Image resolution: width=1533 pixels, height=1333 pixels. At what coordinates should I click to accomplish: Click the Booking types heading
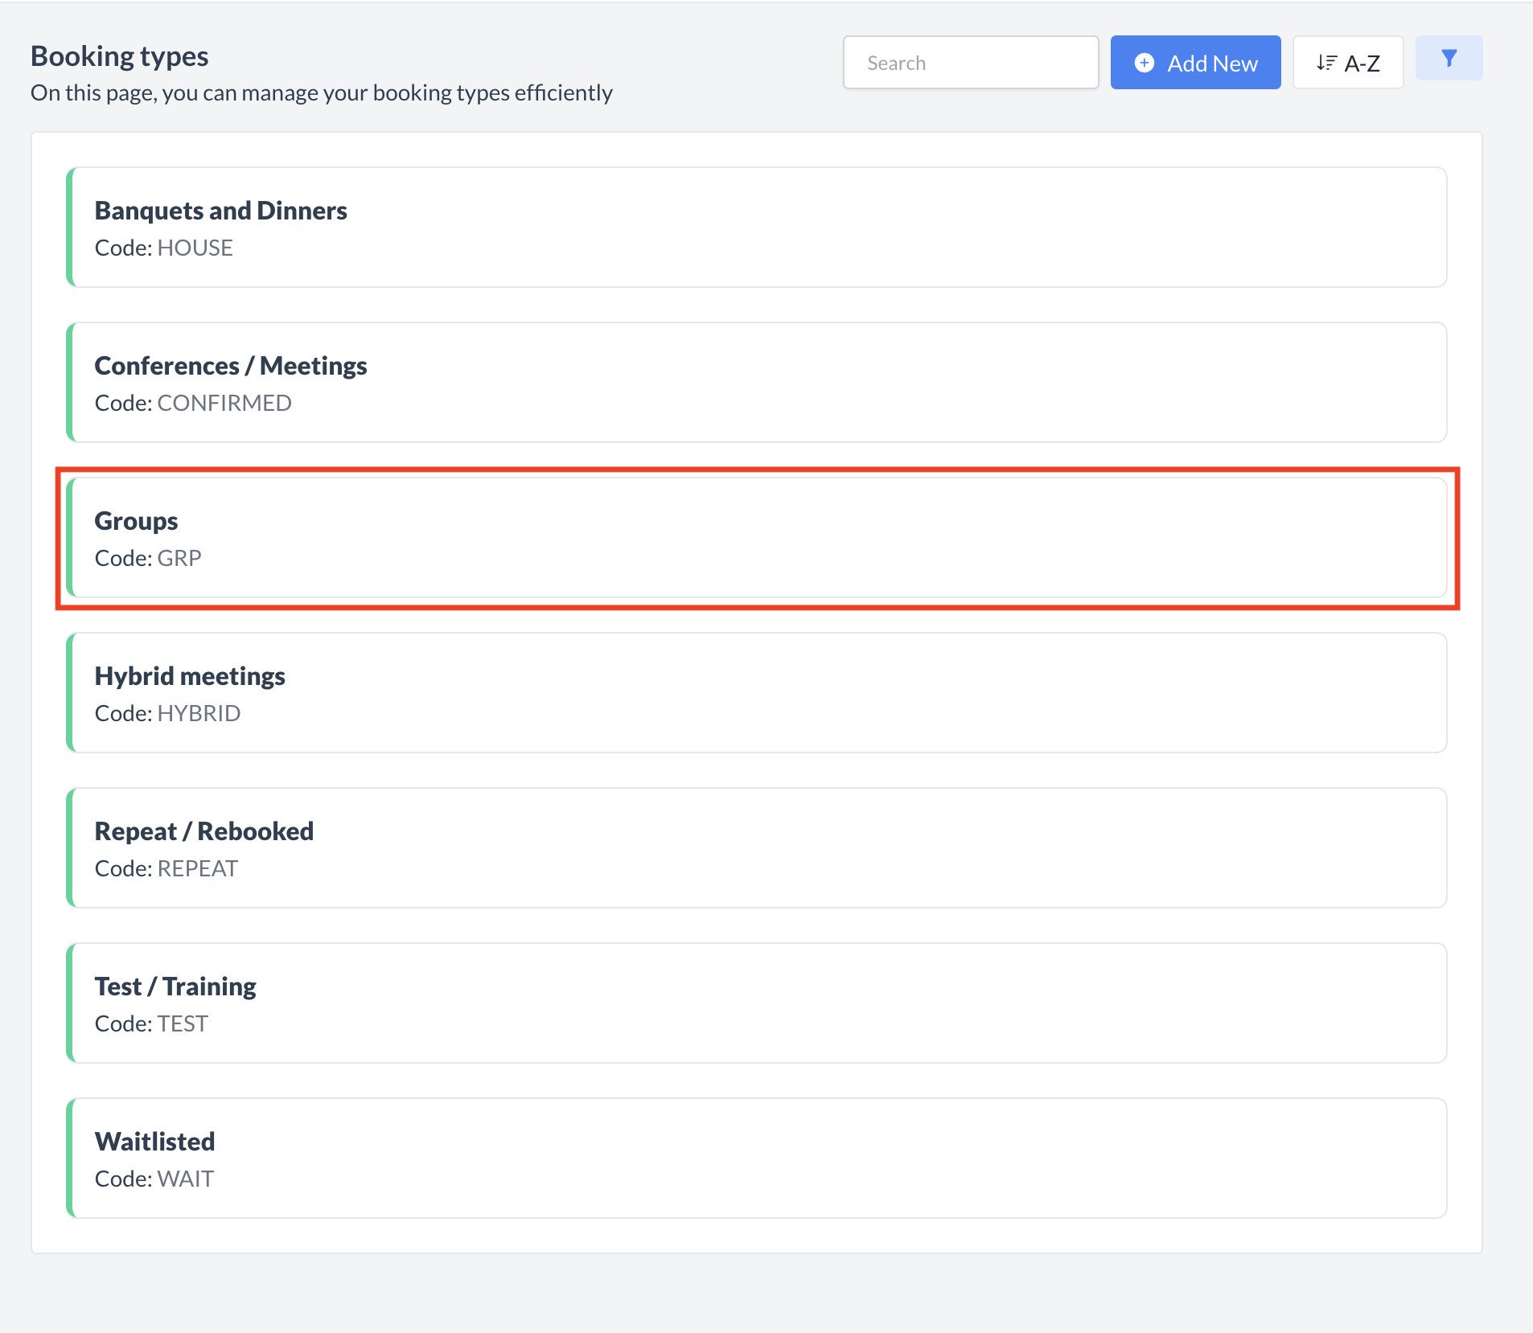pyautogui.click(x=119, y=55)
